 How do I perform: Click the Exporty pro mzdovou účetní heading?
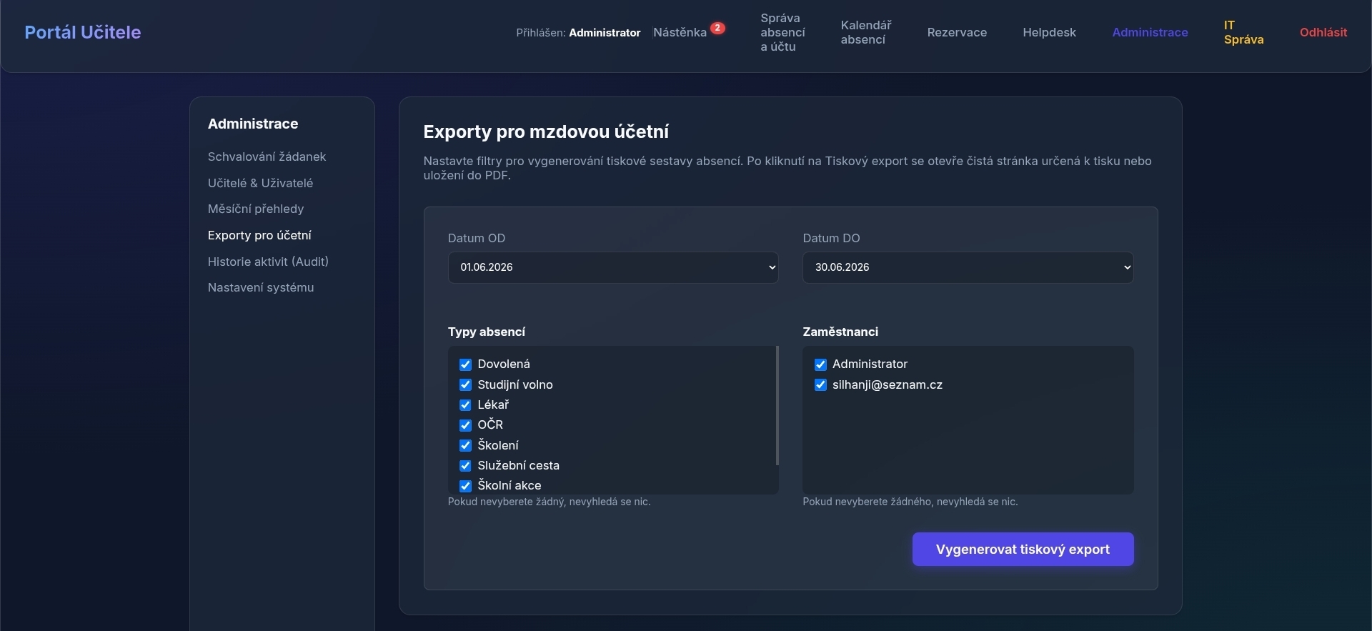pyautogui.click(x=546, y=131)
